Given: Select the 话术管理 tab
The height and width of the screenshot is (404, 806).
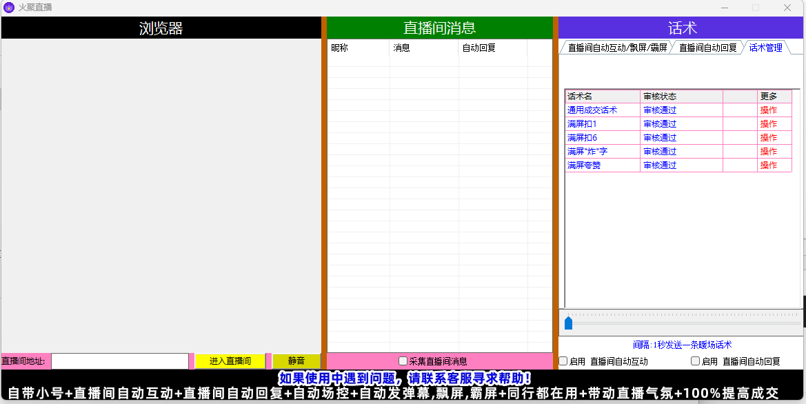Looking at the screenshot, I should [765, 48].
